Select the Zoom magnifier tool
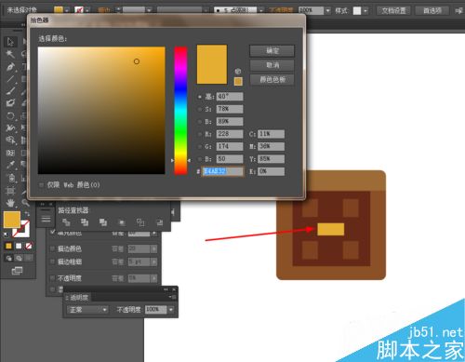Image resolution: width=465 pixels, height=362 pixels. pyautogui.click(x=25, y=203)
